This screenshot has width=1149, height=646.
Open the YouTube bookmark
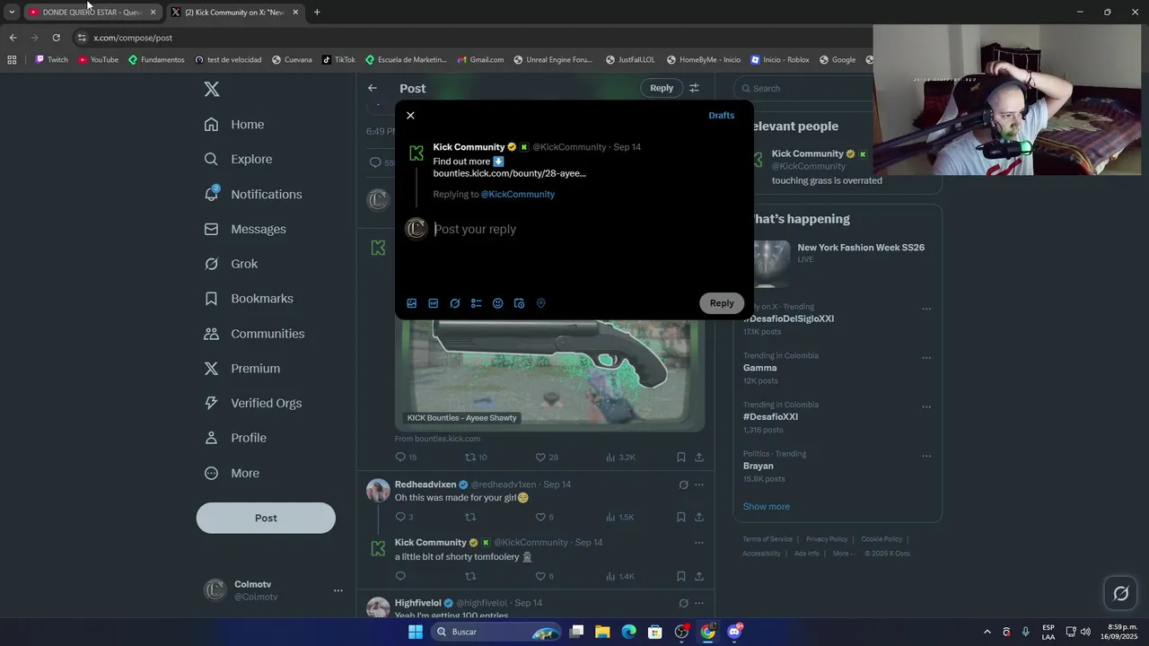pos(99,60)
